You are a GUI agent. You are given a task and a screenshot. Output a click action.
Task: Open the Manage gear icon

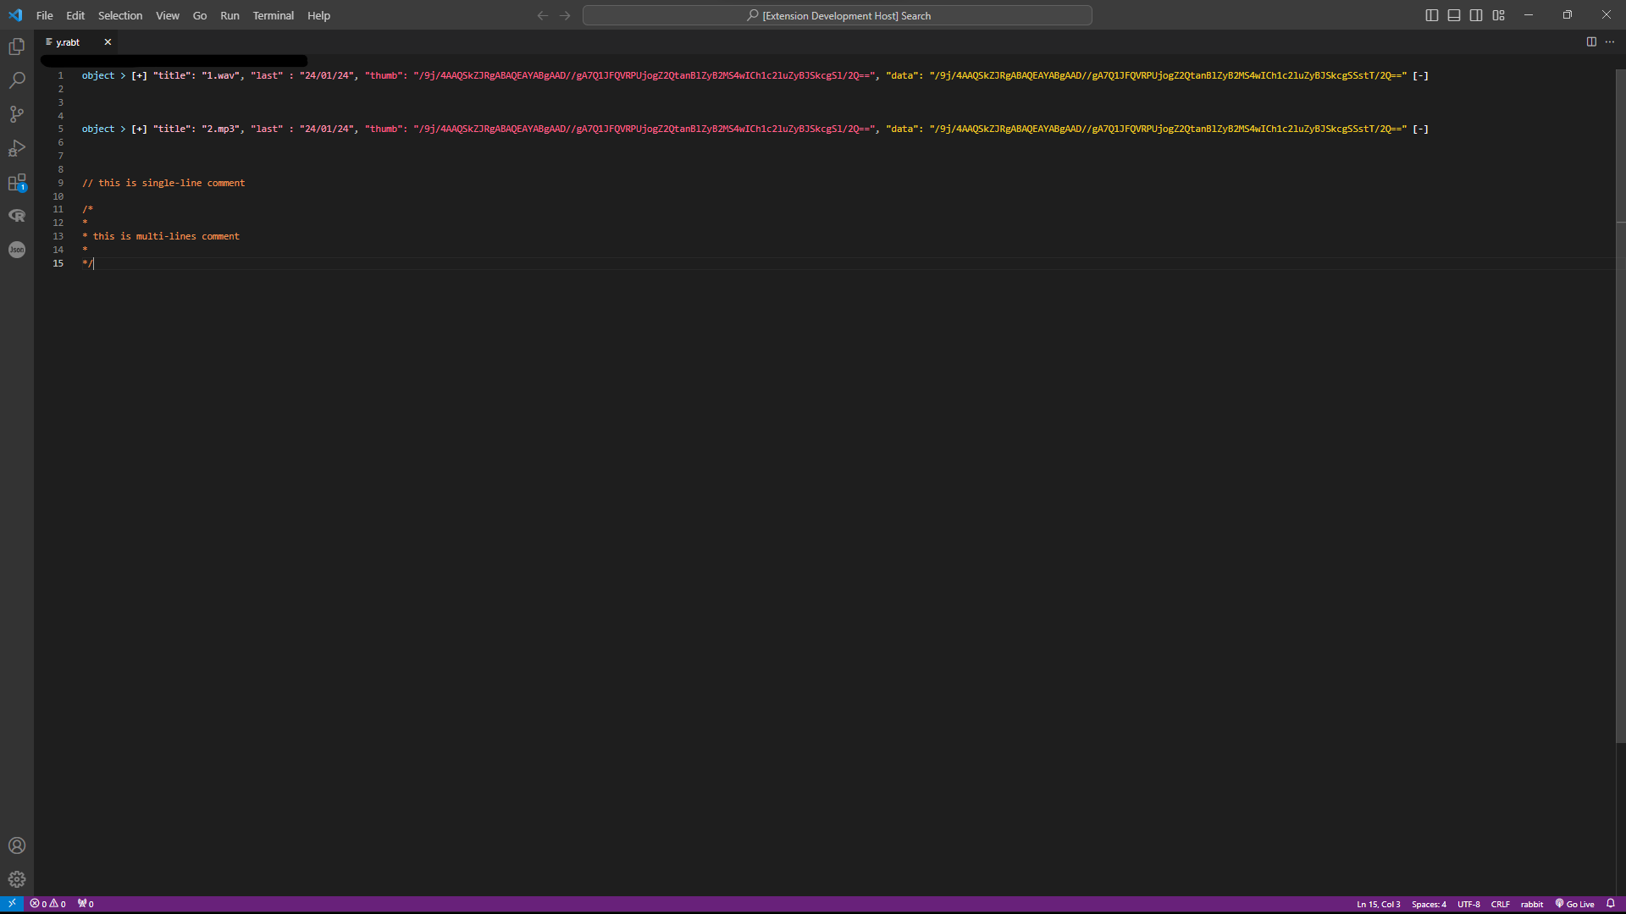click(17, 879)
